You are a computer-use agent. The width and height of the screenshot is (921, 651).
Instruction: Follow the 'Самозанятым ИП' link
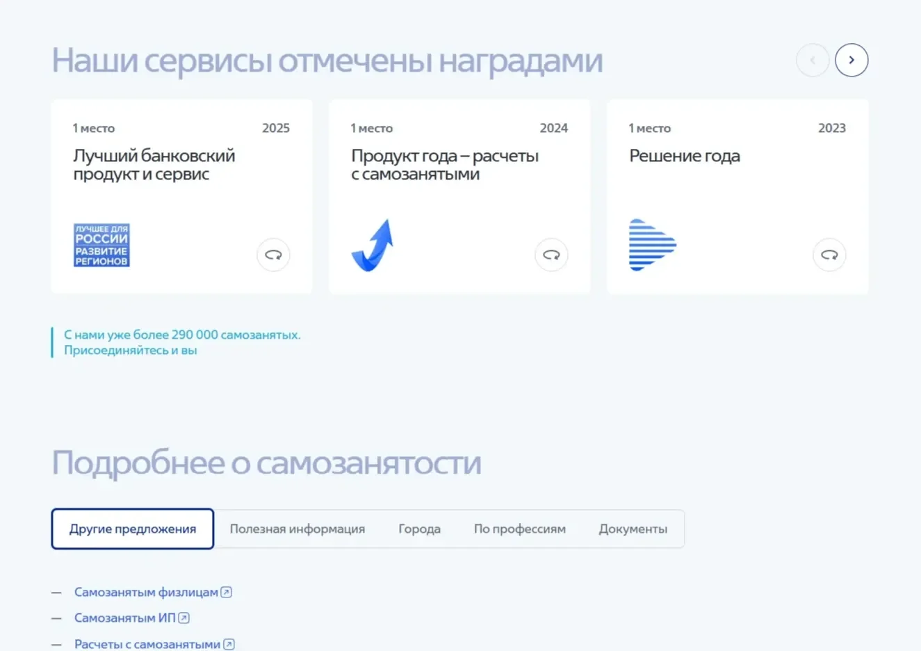coord(125,618)
